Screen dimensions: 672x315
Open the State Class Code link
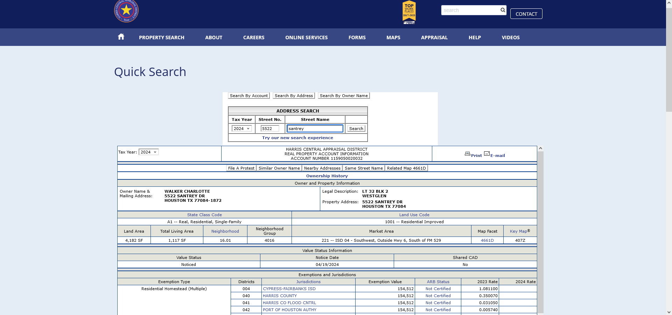(x=204, y=215)
